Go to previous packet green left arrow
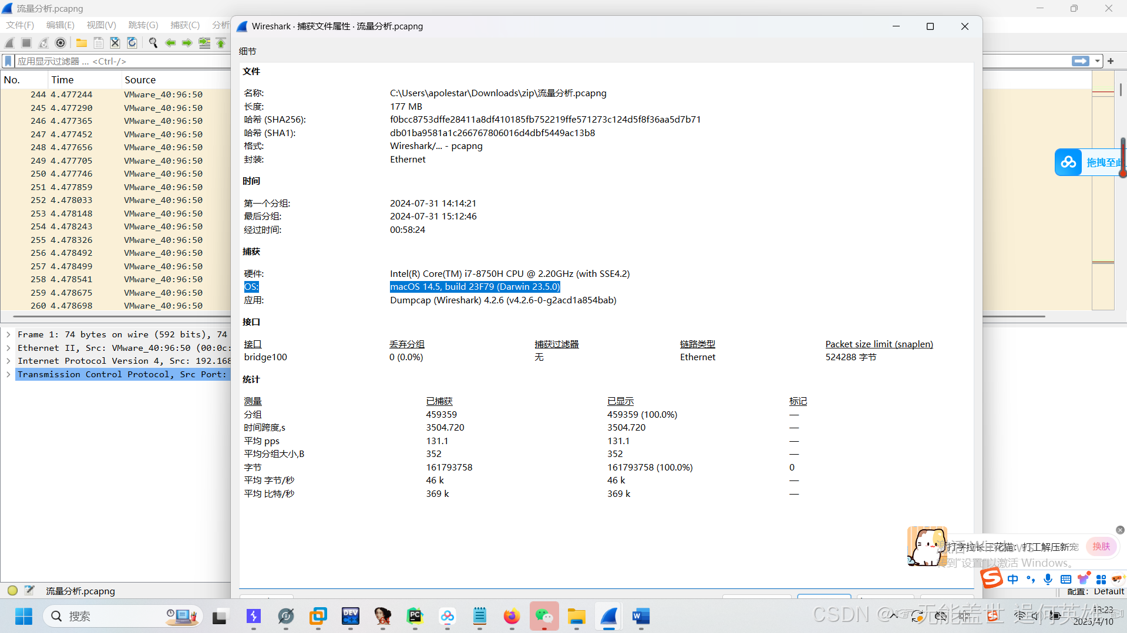This screenshot has height=633, width=1127. (x=170, y=43)
